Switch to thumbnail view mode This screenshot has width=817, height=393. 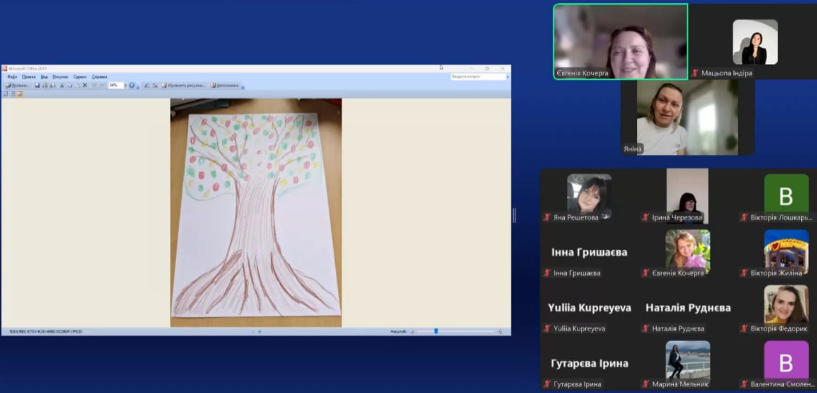click(6, 94)
